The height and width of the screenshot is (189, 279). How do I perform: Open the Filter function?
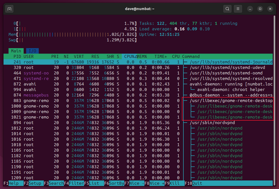coord(76,183)
